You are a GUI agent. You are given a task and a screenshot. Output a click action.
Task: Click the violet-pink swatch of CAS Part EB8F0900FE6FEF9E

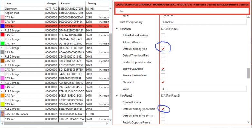[x=2, y=78]
